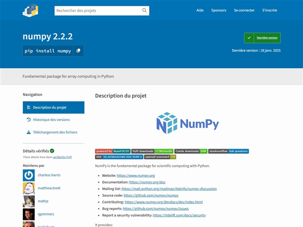Click S'inscrire in header
The image size is (303, 227).
tap(269, 10)
